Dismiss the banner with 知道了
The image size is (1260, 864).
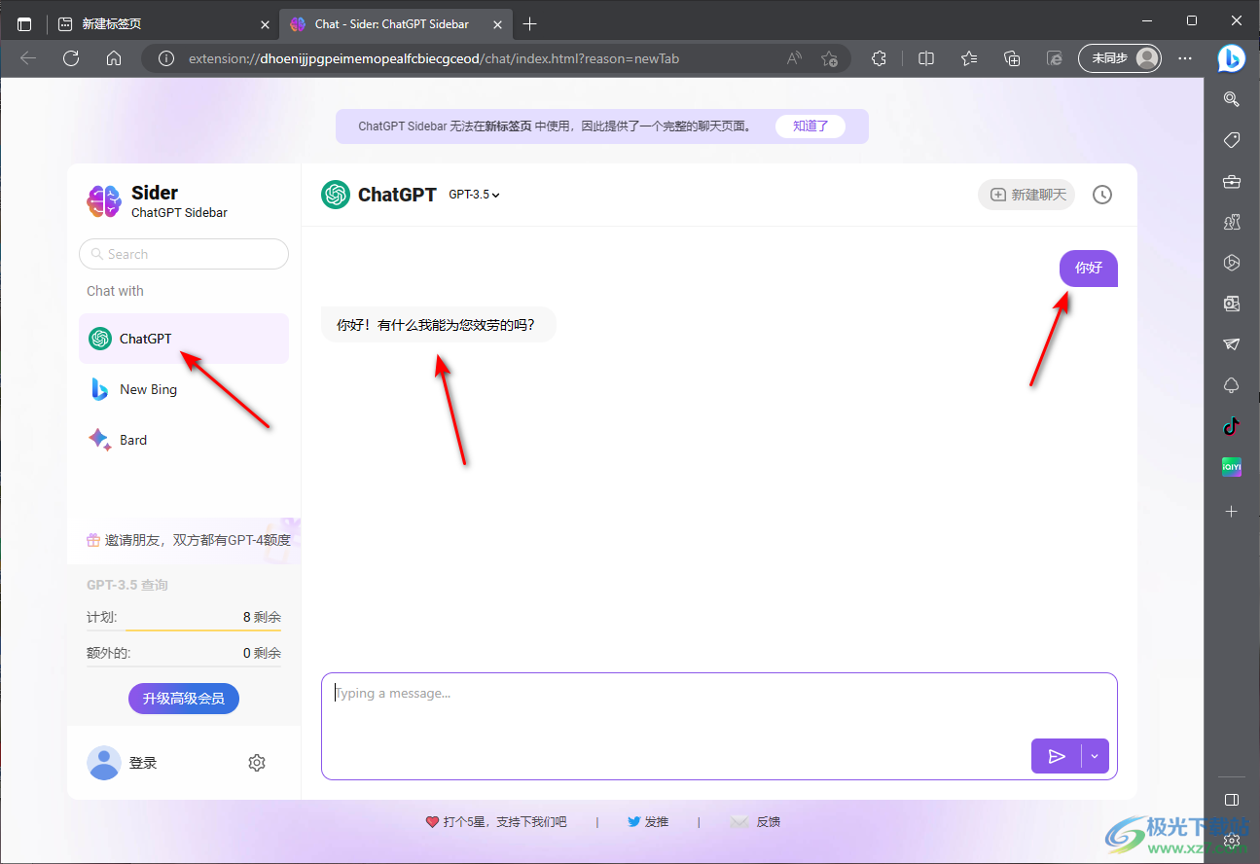[x=810, y=126]
